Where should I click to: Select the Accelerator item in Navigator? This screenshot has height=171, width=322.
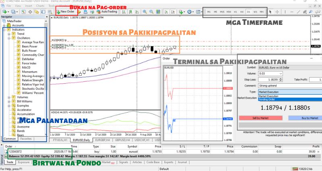pyautogui.click(x=24, y=110)
